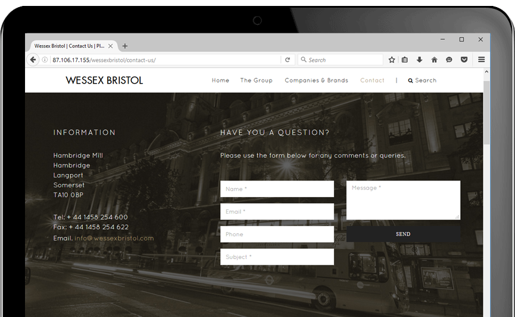The image size is (515, 317).
Task: Close the browser window
Action: (480, 39)
